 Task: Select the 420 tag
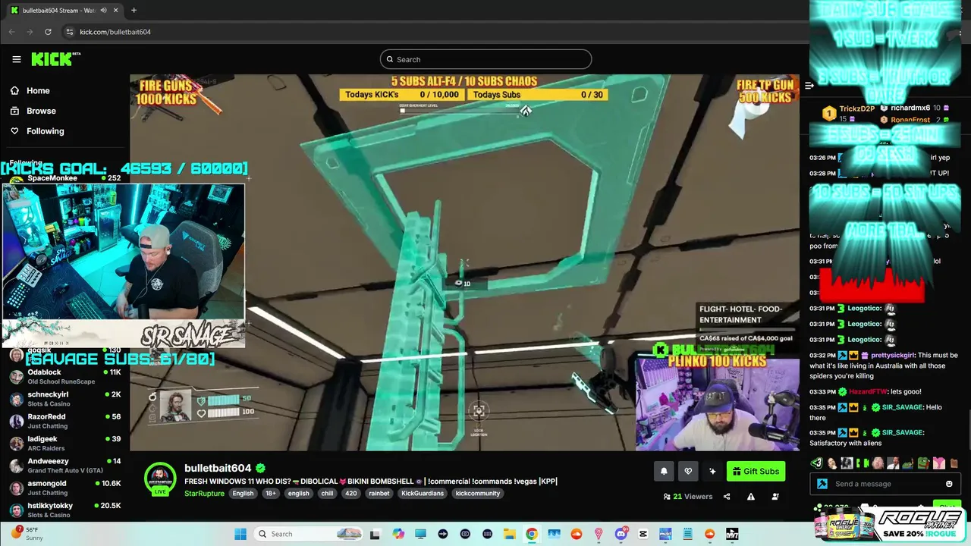(350, 493)
